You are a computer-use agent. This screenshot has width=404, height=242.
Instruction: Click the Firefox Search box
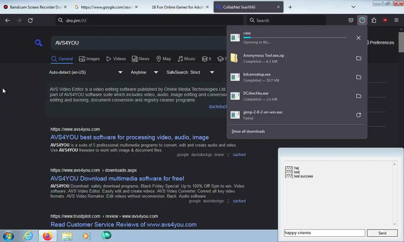click(x=286, y=20)
